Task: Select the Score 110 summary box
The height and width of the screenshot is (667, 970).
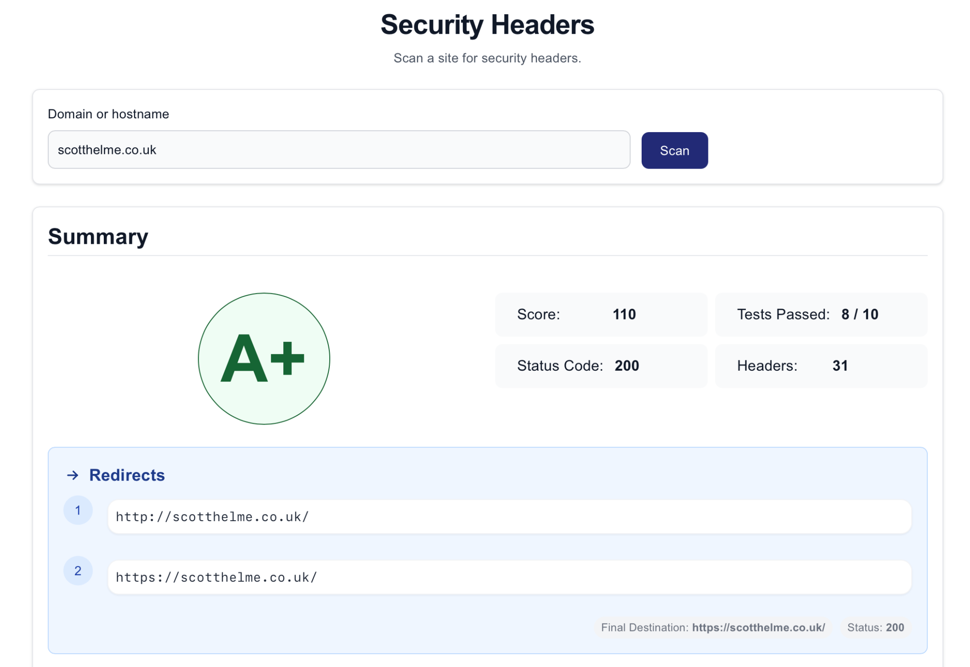Action: [601, 314]
